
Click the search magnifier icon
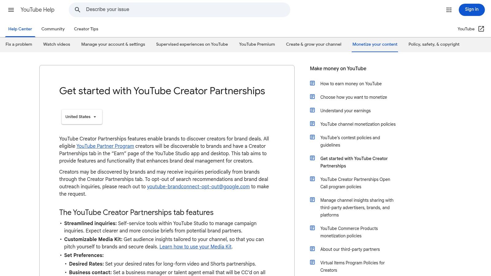pos(78,10)
